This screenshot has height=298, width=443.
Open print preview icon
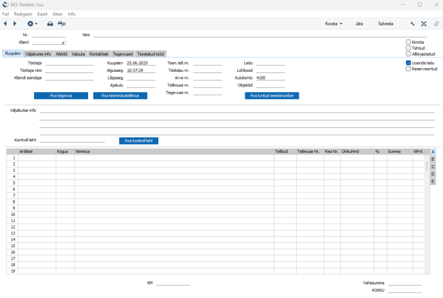pos(62,24)
